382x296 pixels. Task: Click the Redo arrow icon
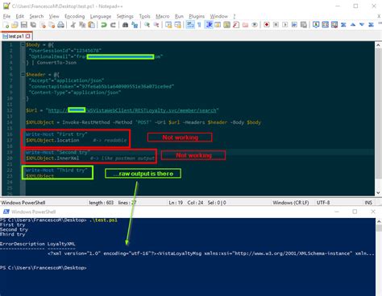tap(113, 25)
